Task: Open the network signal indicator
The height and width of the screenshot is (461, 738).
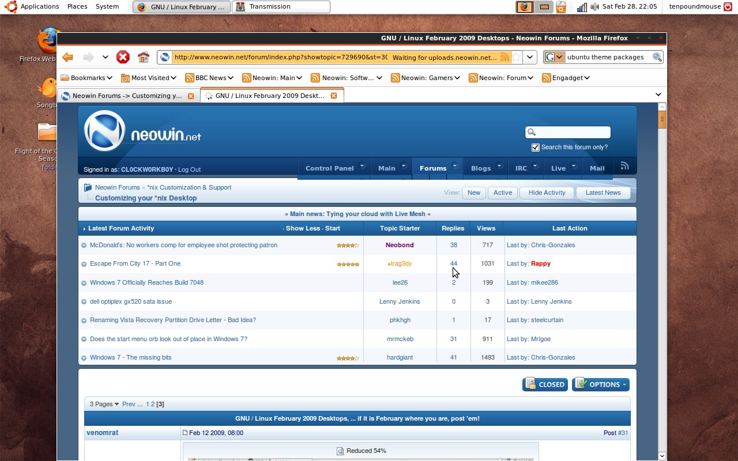Action: click(x=582, y=7)
